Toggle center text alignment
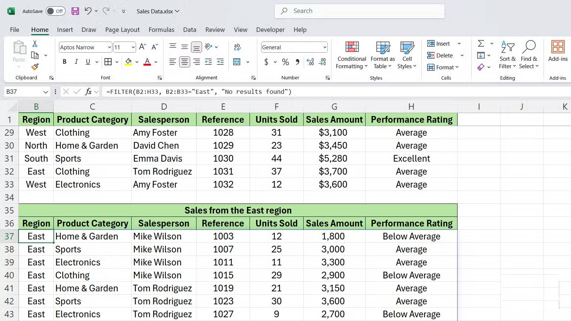 [x=184, y=62]
